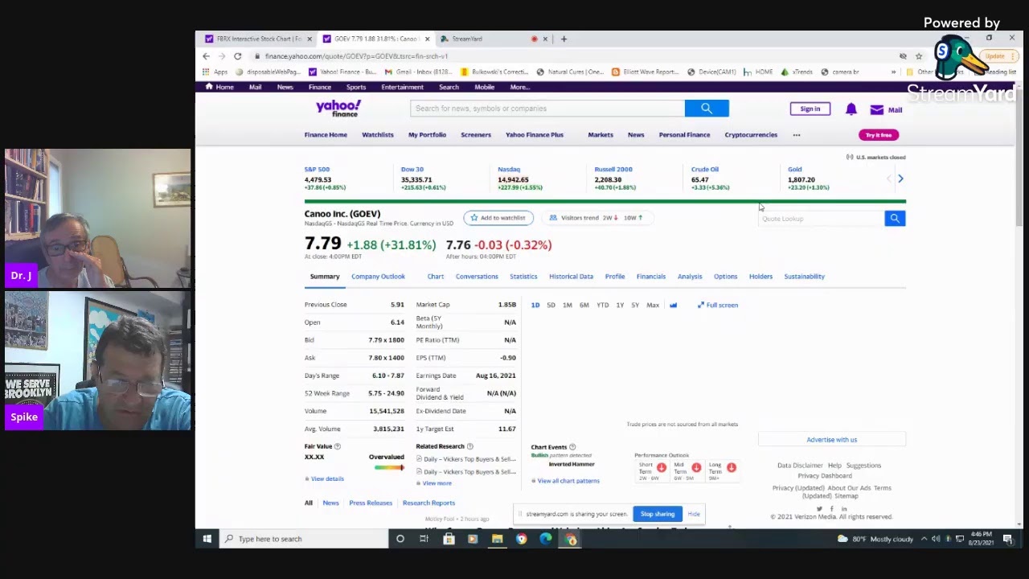Click Add to watchlist button
1029x579 pixels.
[x=498, y=218]
